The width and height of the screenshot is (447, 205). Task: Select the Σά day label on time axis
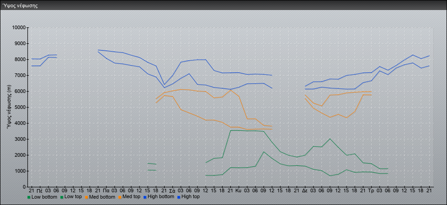tap(172, 190)
